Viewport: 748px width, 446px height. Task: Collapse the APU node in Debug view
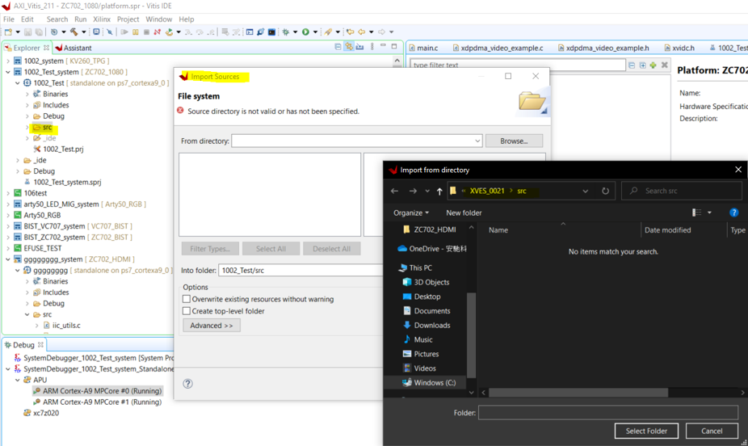[18, 381]
